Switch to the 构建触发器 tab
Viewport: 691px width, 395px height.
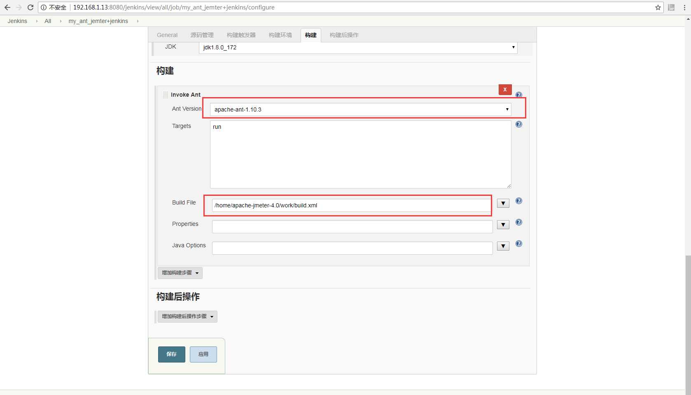tap(241, 35)
